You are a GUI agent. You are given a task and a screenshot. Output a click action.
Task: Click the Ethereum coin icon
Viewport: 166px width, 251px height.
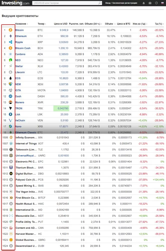tap(11, 36)
